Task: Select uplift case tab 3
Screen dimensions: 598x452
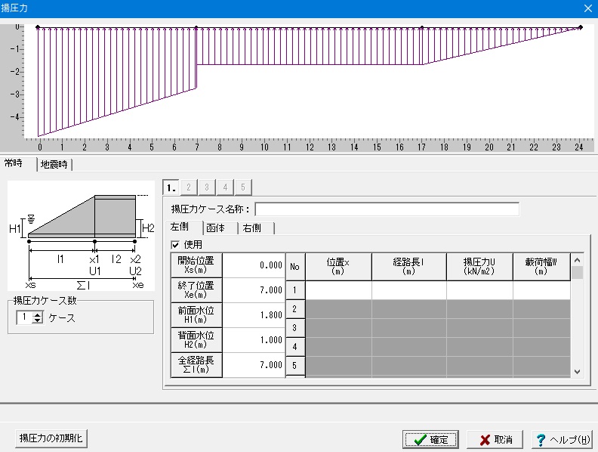Action: point(207,187)
